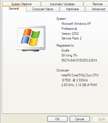Viewport: 108px width, 123px height.
Task: Click the 'Professional' edition text
Action: point(69,29)
